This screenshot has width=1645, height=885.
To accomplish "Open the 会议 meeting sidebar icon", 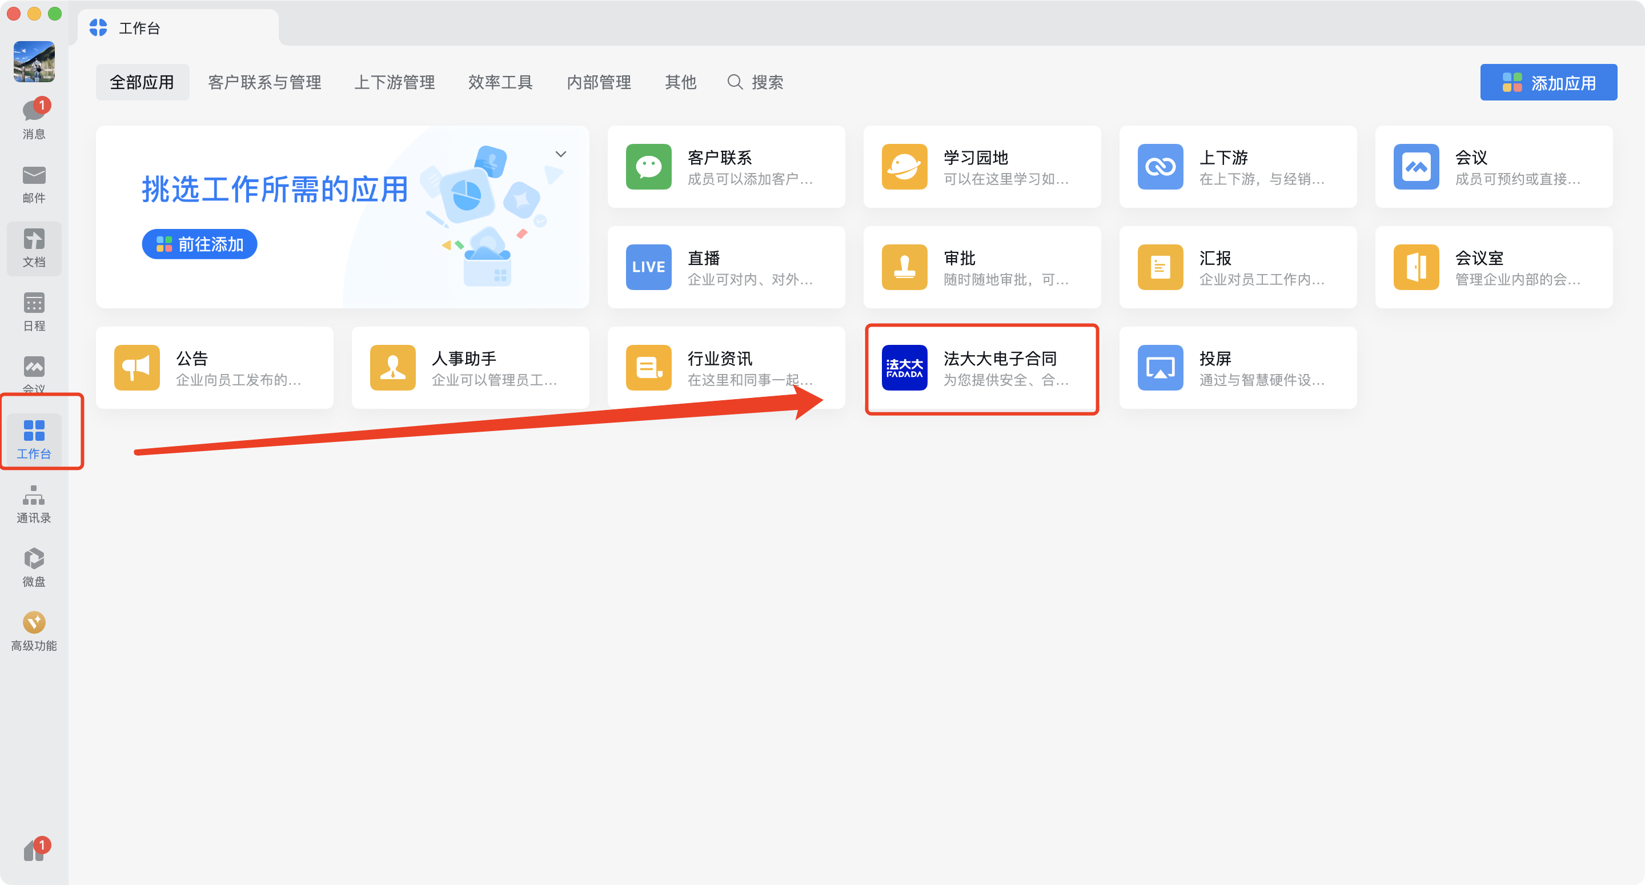I will [x=34, y=374].
